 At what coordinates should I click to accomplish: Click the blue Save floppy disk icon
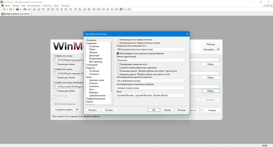tap(17, 9)
